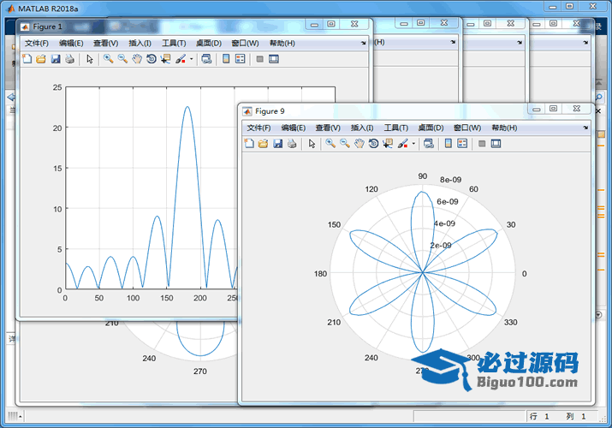Click Show Plot Tools icon in Figure 9
The width and height of the screenshot is (612, 428).
[496, 144]
